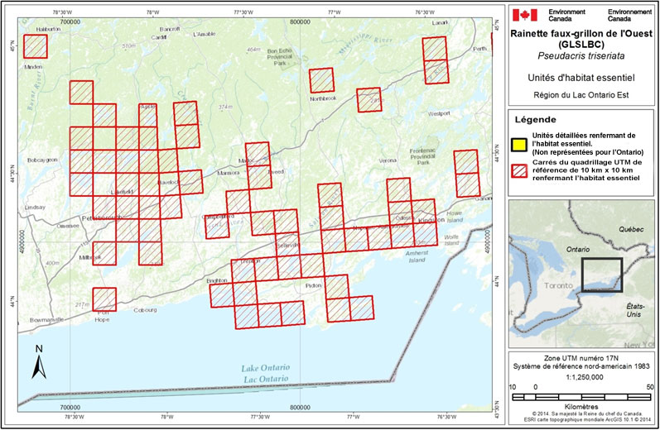The image size is (660, 430).
Task: Click the Peterborough city label
Action: pyautogui.click(x=99, y=218)
